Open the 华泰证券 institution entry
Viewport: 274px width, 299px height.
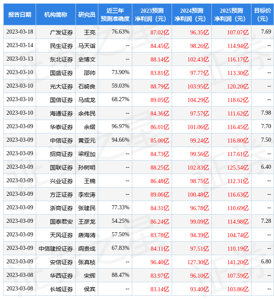[61, 127]
